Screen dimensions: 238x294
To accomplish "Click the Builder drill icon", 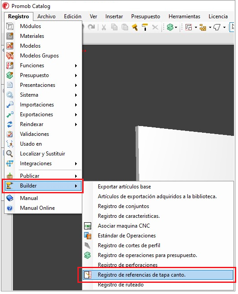I will coord(10,186).
